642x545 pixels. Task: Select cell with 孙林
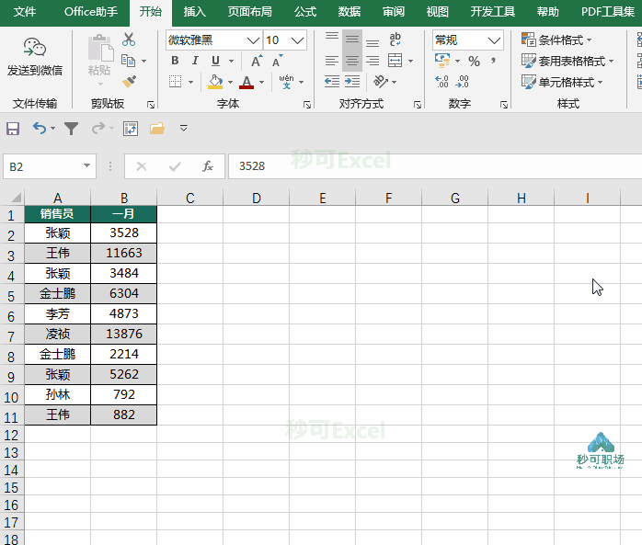[57, 394]
